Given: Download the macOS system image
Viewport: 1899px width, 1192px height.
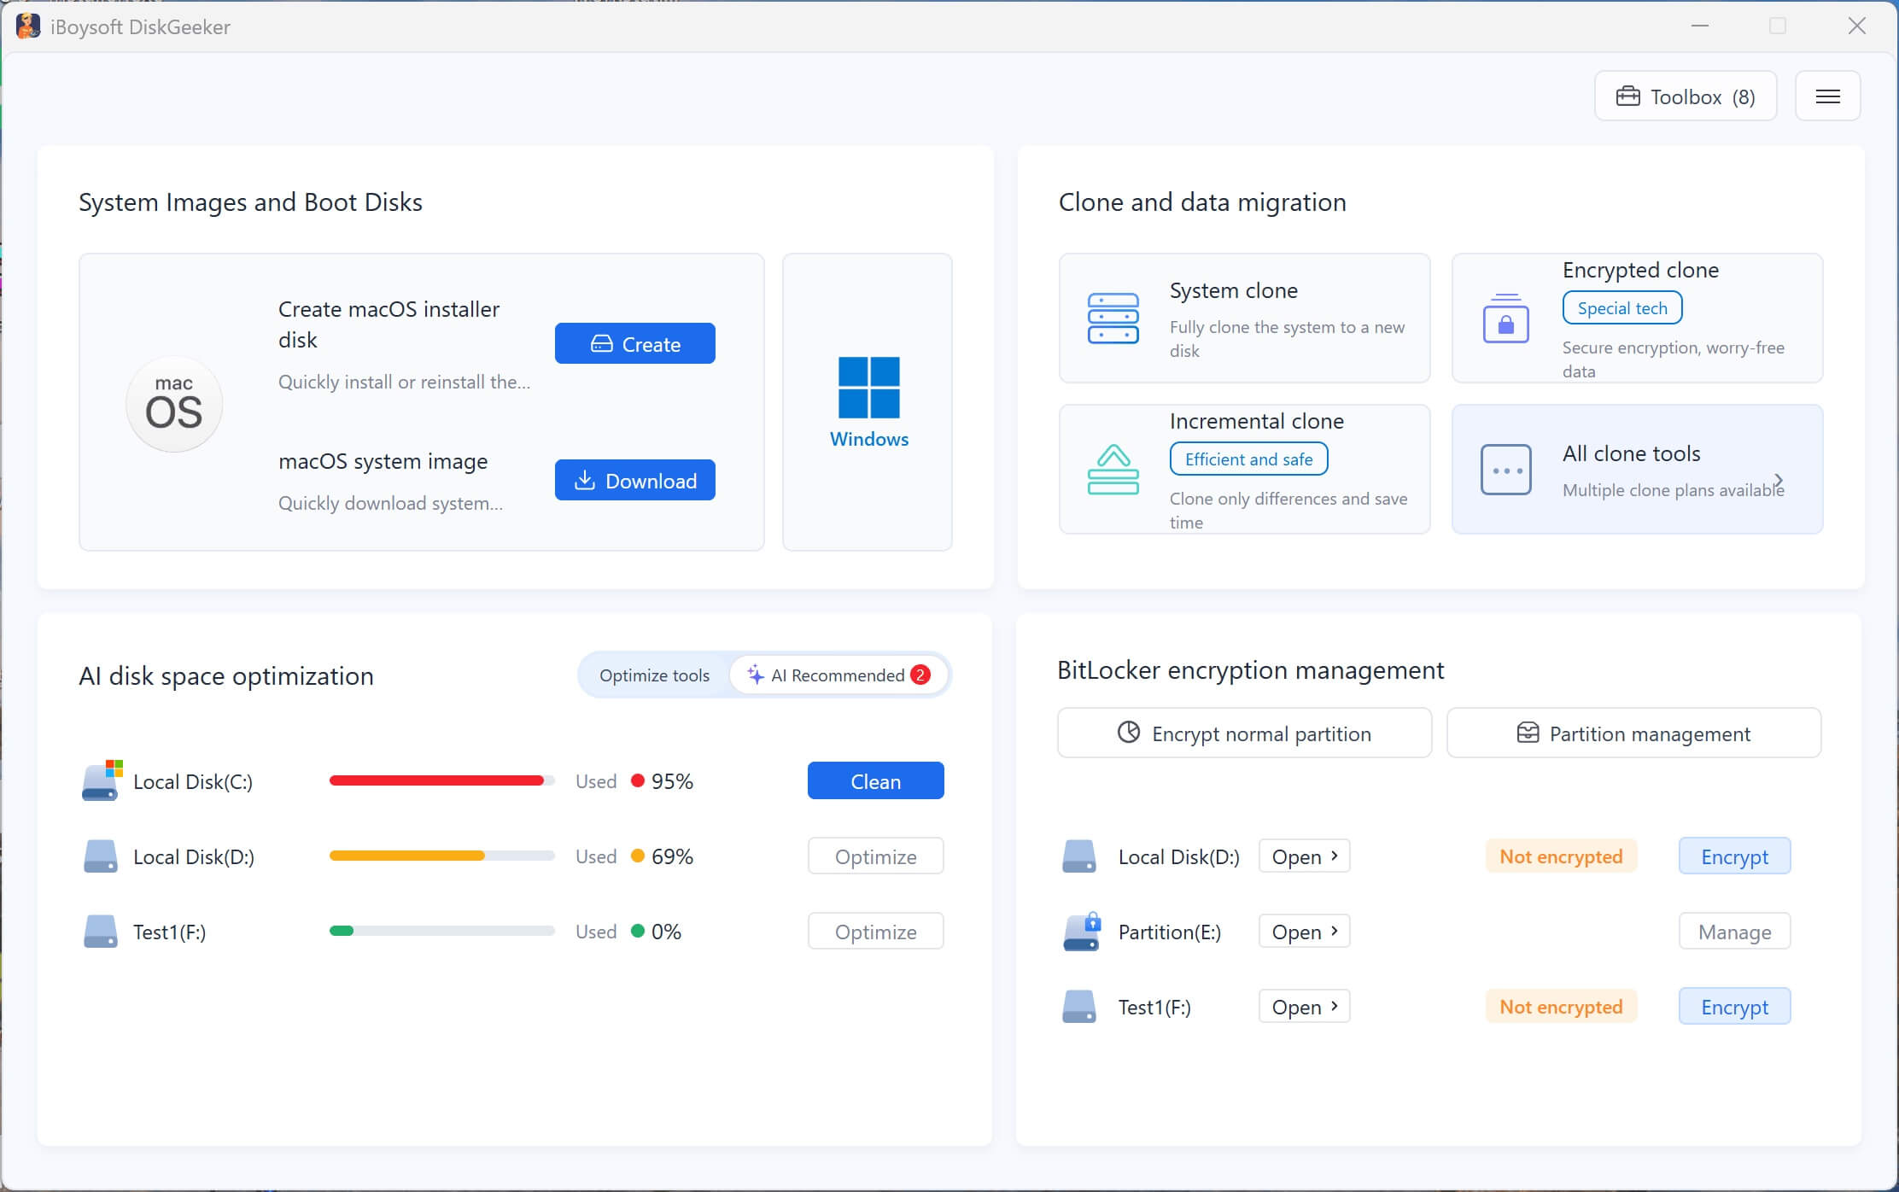Looking at the screenshot, I should pyautogui.click(x=634, y=480).
